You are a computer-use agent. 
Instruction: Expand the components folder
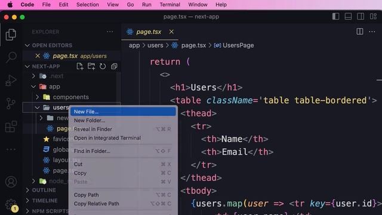[x=38, y=97]
